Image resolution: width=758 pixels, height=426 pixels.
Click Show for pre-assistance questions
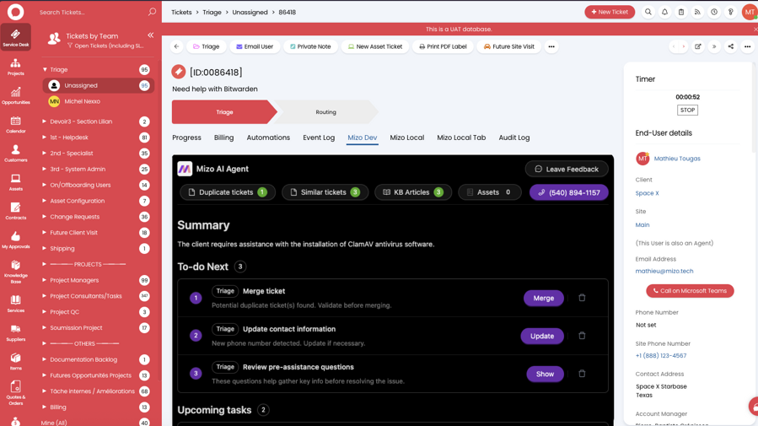point(545,374)
